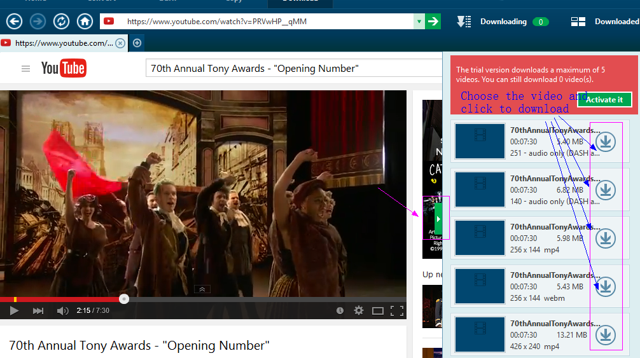
Task: Click the 2:15 / 7:30 time display
Action: [93, 311]
